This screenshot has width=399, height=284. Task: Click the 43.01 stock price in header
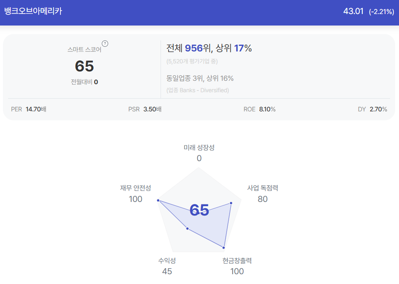353,11
